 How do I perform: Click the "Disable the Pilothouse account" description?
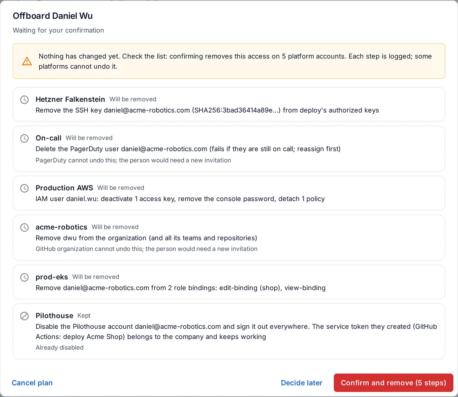(x=236, y=332)
